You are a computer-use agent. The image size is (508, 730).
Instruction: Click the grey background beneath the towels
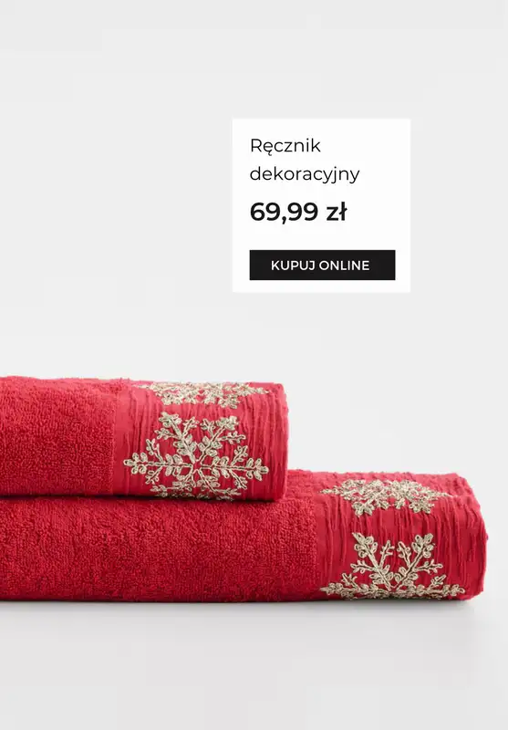point(254,666)
